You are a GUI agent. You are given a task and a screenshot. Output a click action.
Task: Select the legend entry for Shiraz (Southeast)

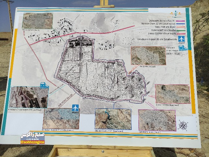(x=162, y=34)
